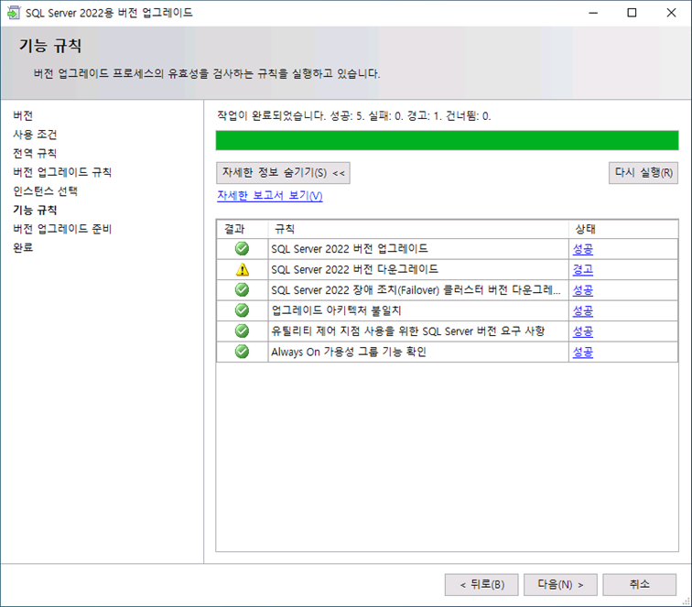Click 다시 실행(R) to re-run rules
The width and height of the screenshot is (692, 607).
point(643,173)
